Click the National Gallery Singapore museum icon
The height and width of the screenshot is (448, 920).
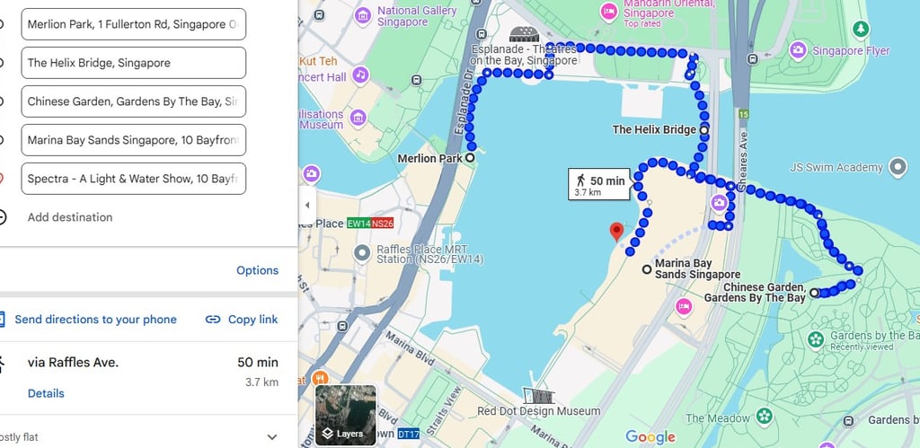point(363,15)
